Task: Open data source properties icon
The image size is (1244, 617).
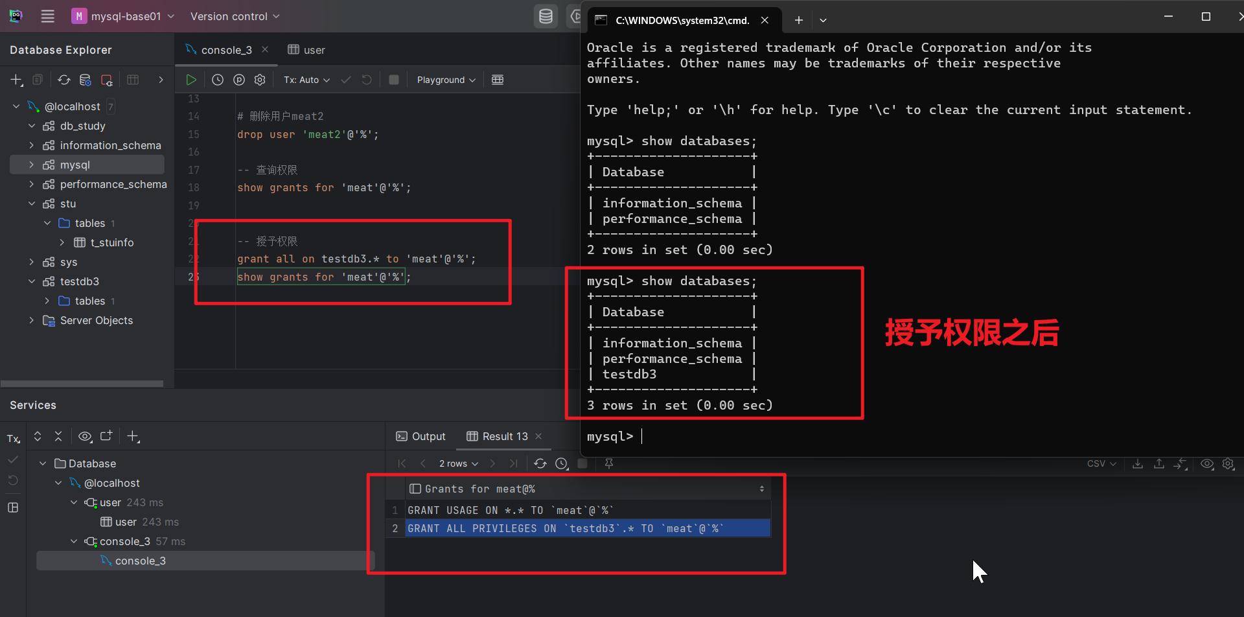Action: click(x=85, y=80)
